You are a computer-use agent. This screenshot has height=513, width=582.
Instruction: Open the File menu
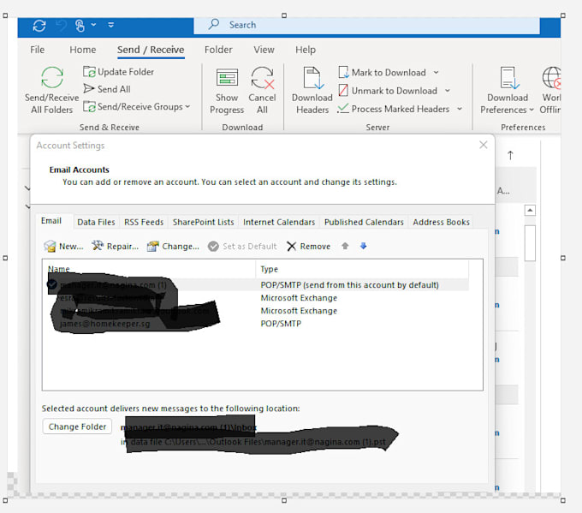coord(37,50)
